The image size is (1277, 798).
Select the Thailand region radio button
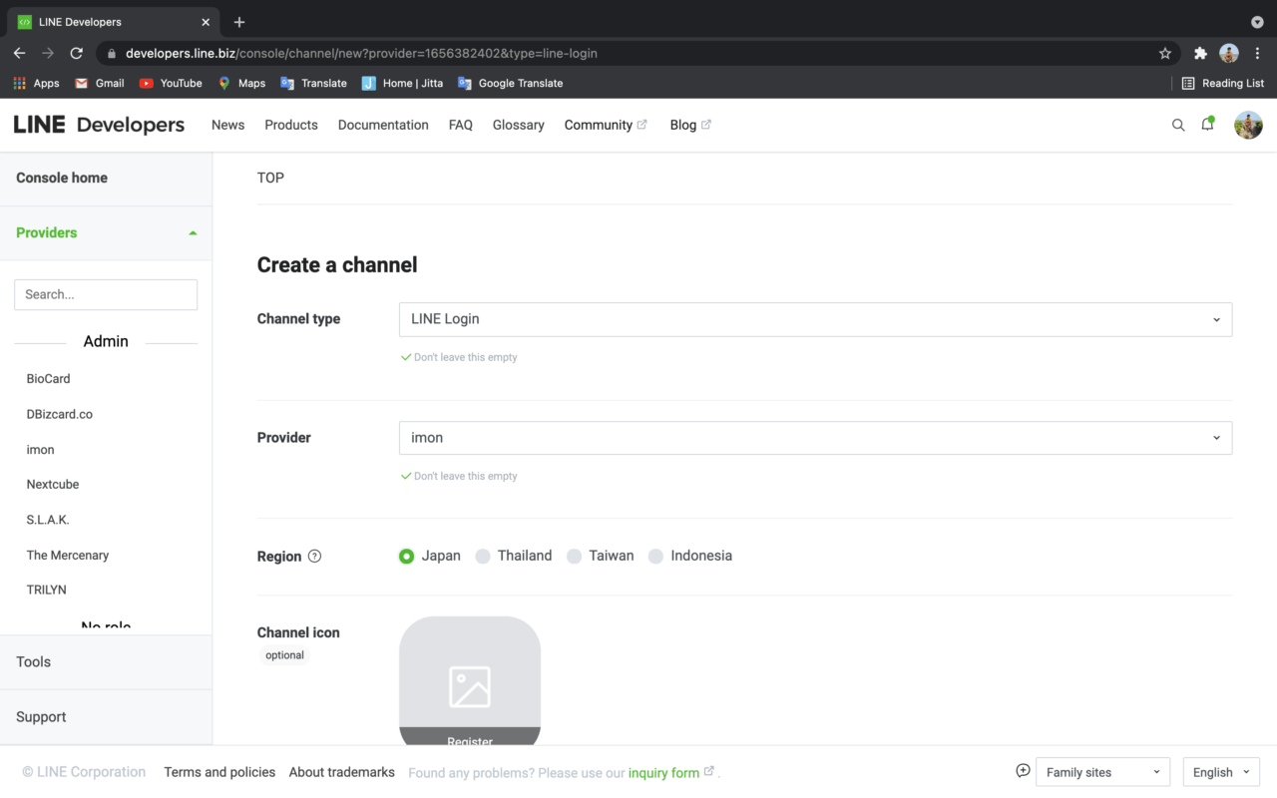[483, 557]
